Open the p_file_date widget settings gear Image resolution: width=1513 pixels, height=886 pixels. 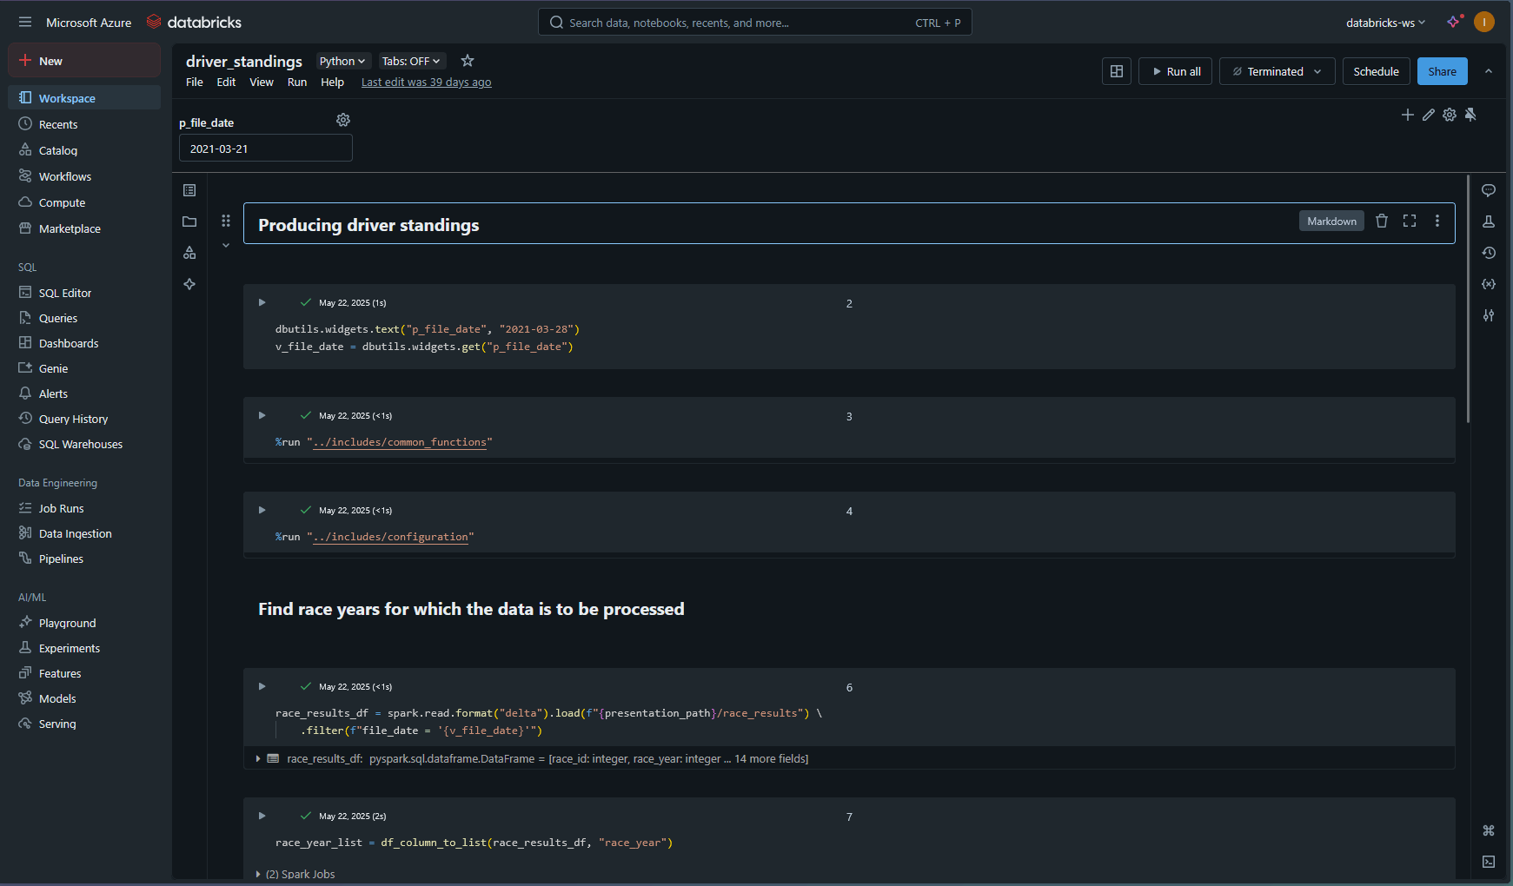[x=343, y=120]
